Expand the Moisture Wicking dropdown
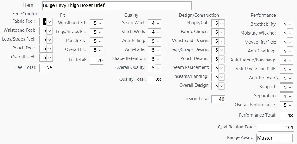 tap(290, 33)
